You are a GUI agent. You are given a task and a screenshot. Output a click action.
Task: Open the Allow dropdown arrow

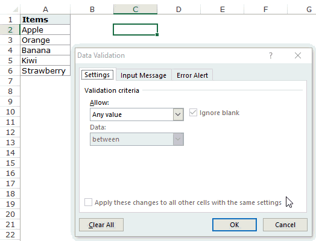coord(178,114)
